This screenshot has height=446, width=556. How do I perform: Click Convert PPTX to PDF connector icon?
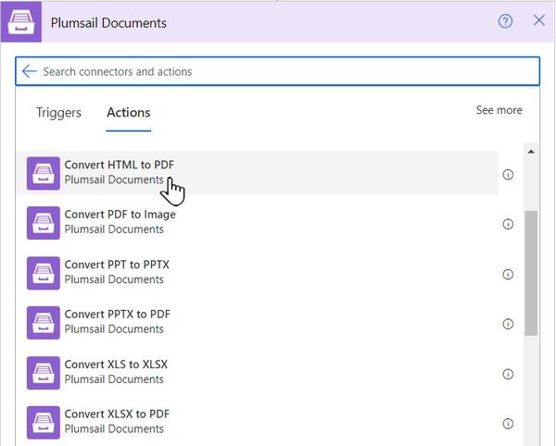pyautogui.click(x=44, y=323)
